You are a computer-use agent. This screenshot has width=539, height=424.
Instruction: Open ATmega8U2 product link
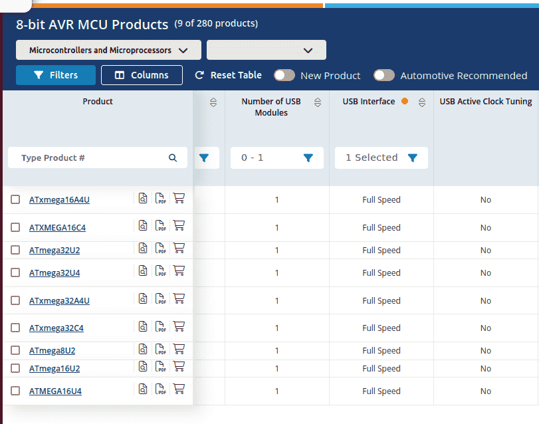click(x=52, y=350)
